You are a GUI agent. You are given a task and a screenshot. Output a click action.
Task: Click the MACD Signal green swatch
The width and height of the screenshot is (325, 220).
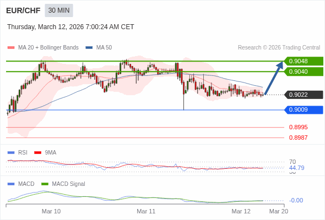45,184
